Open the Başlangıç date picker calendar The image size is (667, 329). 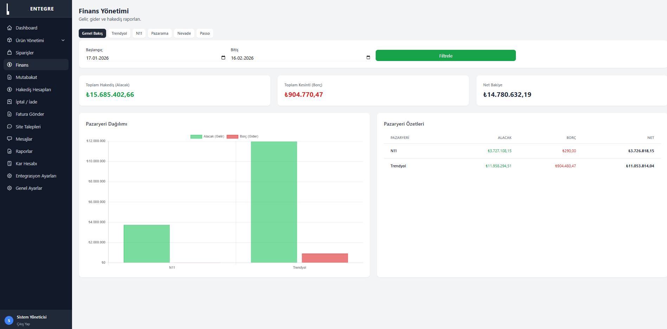(223, 58)
